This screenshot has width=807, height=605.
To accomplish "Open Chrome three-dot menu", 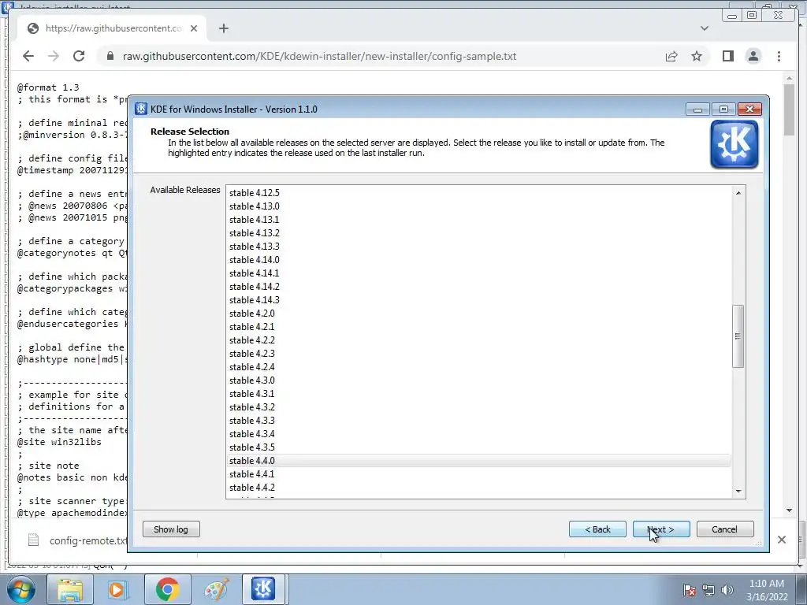I will [x=779, y=56].
